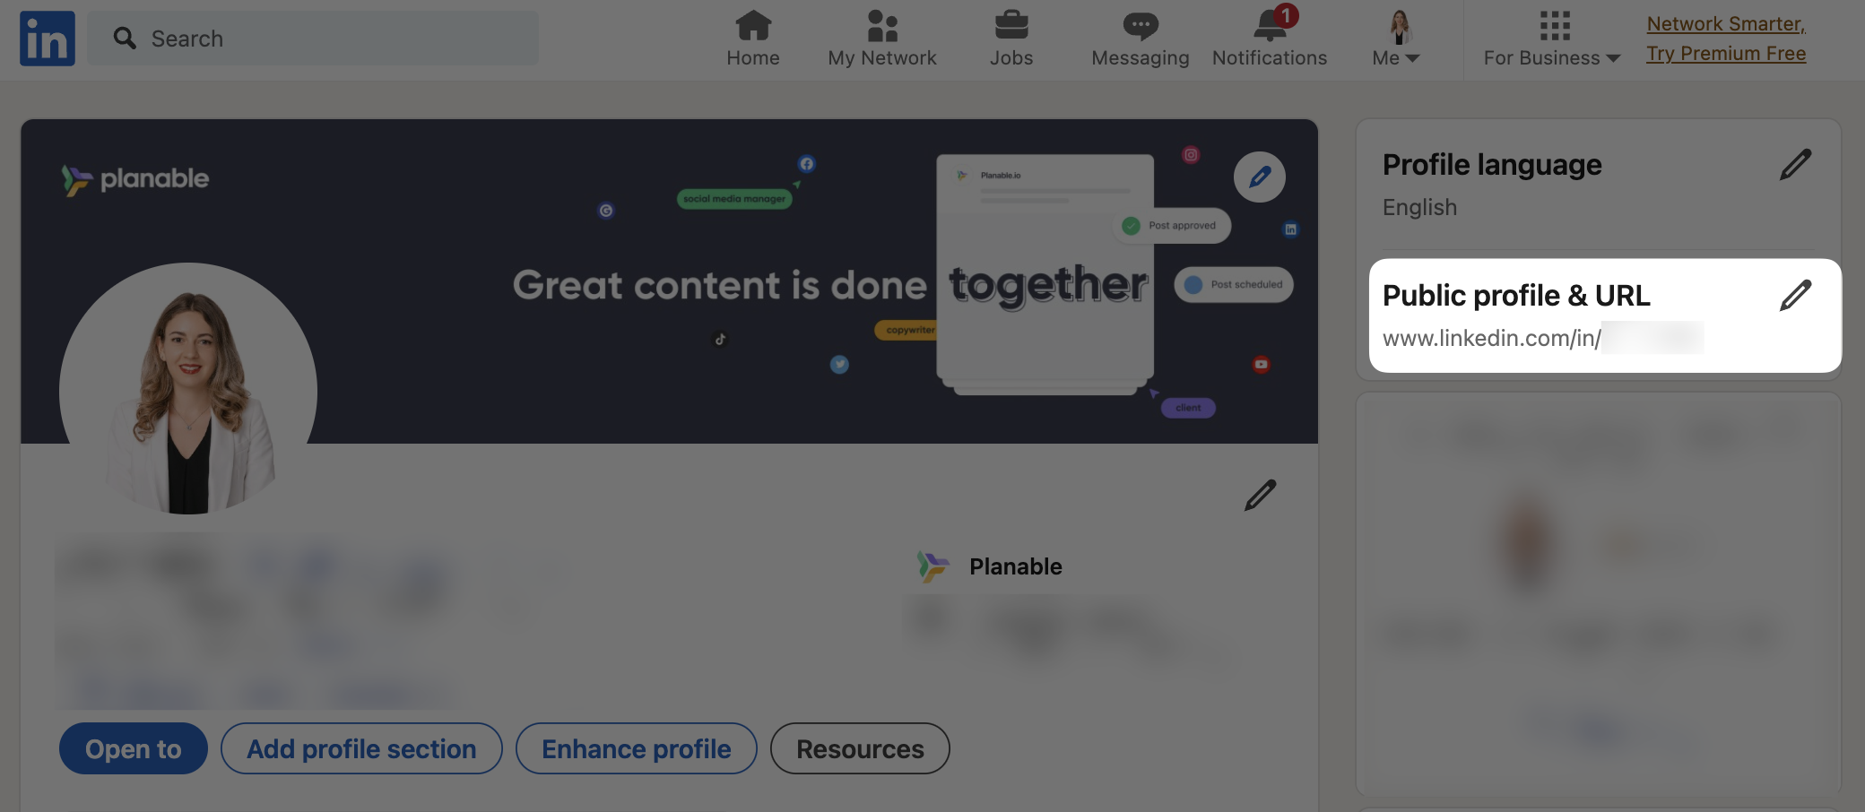This screenshot has width=1865, height=812.
Task: Click Add profile section button
Action: pos(361,748)
